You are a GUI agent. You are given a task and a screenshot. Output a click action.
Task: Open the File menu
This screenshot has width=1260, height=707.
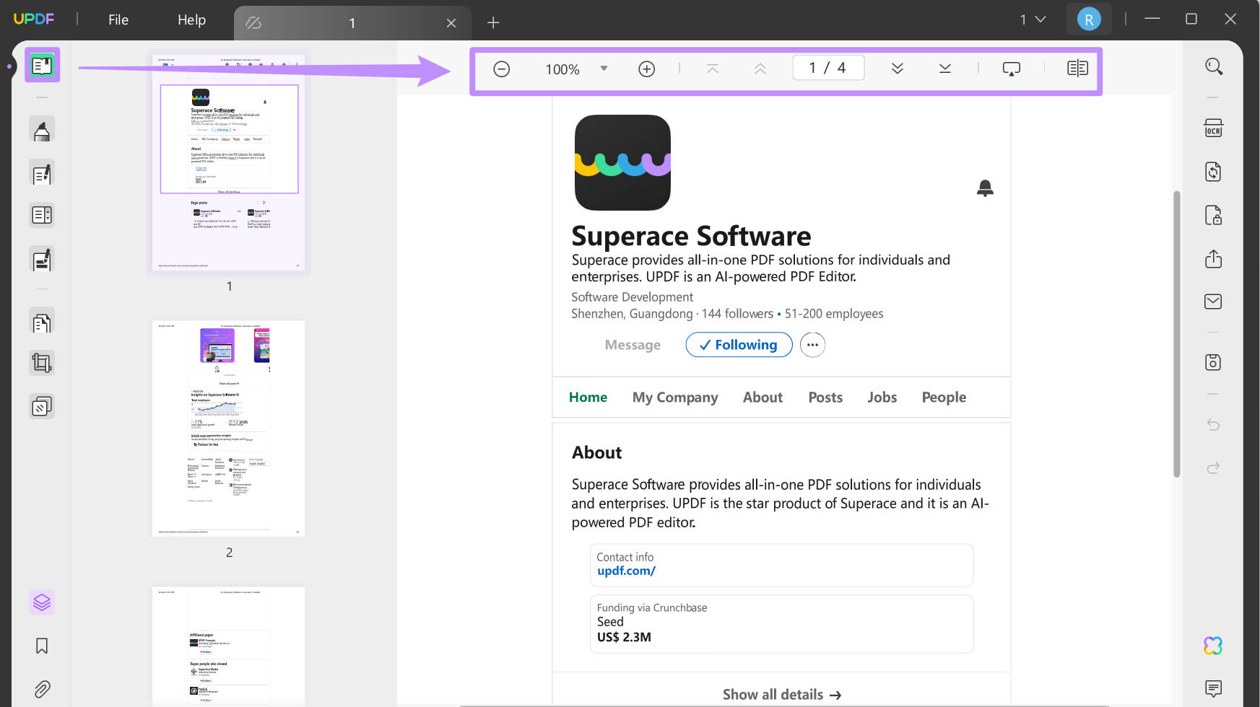[118, 19]
